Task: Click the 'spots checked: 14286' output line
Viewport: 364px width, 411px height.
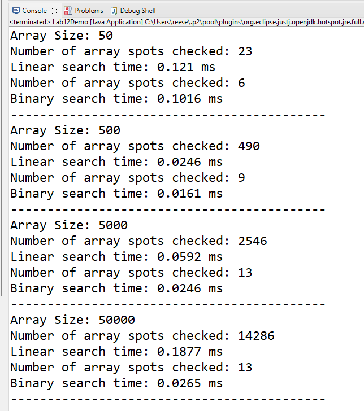Action: pos(142,336)
